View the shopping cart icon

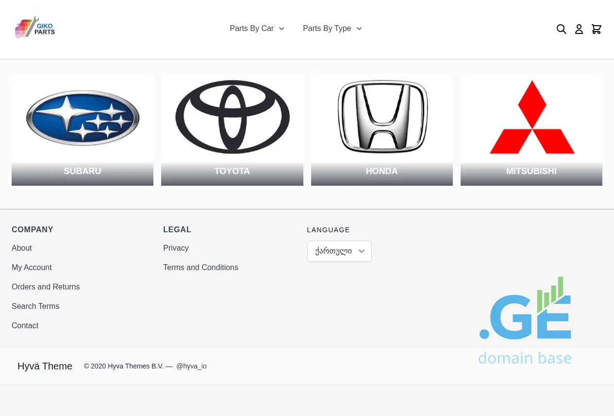coord(597,29)
